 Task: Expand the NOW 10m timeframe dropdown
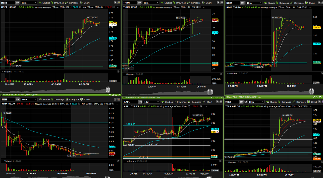tap(254, 3)
